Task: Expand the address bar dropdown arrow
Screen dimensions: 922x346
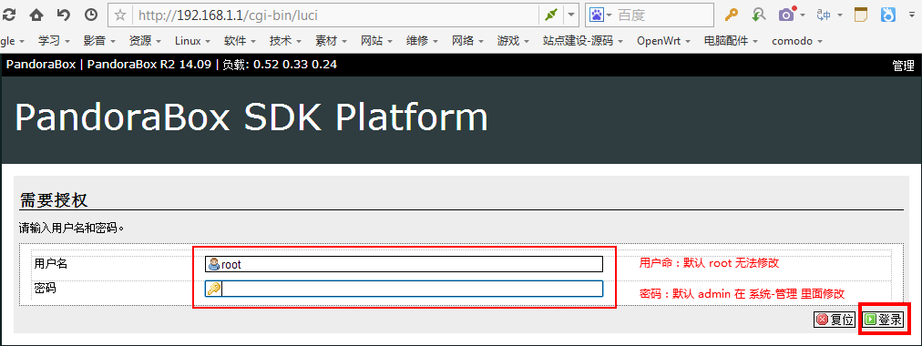Action: tap(570, 15)
